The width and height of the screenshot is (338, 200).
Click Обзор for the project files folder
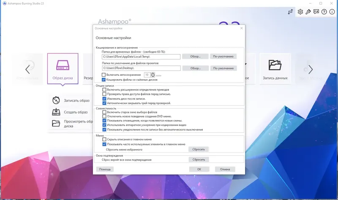click(196, 68)
